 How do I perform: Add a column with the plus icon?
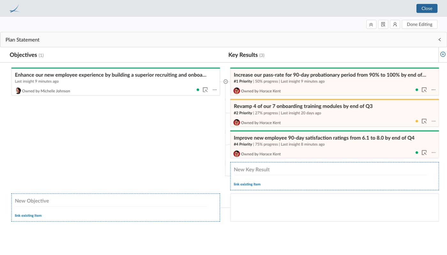(443, 54)
